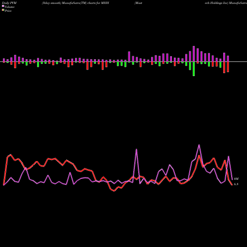Click the Price legend color swatch

tap(3, 10)
